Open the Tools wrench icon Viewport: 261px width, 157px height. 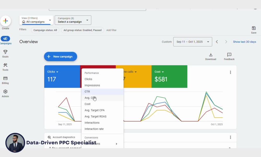[x=5, y=65]
